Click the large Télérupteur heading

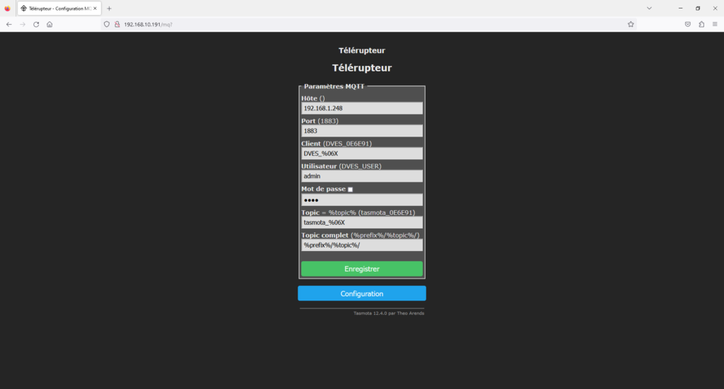pyautogui.click(x=361, y=68)
